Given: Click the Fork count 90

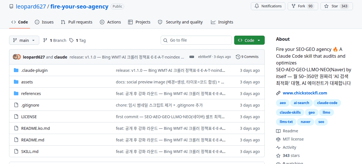Looking at the screenshot, I should [310, 6].
